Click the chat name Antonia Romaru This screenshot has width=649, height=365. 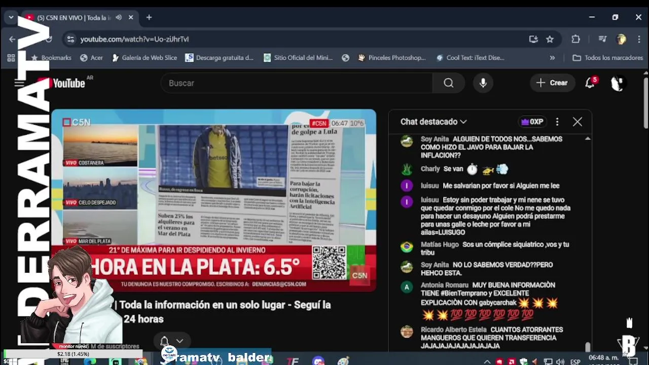pyautogui.click(x=444, y=285)
